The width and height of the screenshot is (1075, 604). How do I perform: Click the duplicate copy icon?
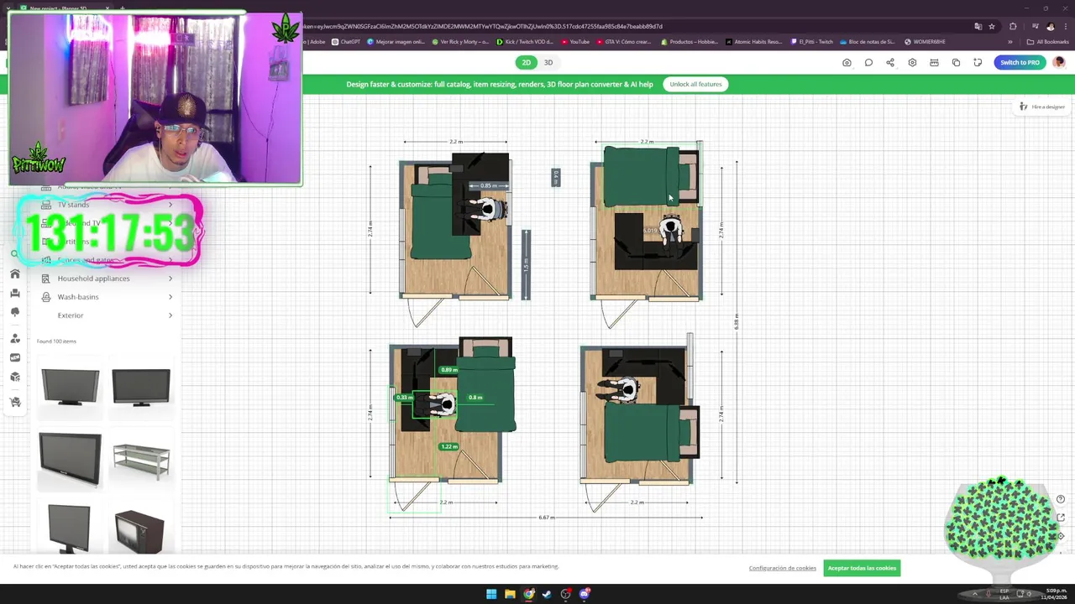pos(956,62)
